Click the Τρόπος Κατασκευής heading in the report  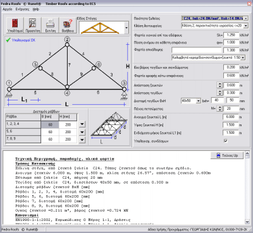(35, 164)
